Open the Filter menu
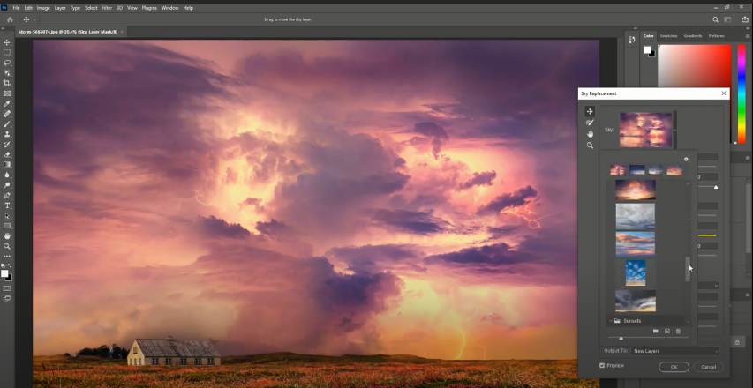The height and width of the screenshot is (388, 753). coord(106,8)
